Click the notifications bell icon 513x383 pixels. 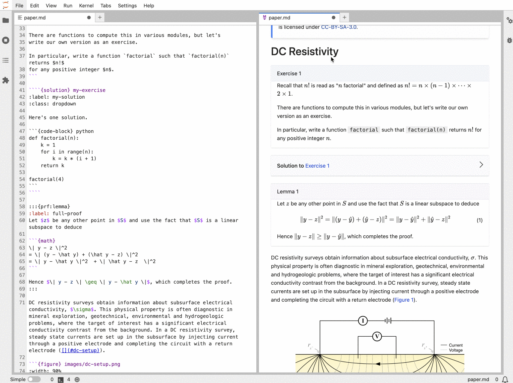505,379
